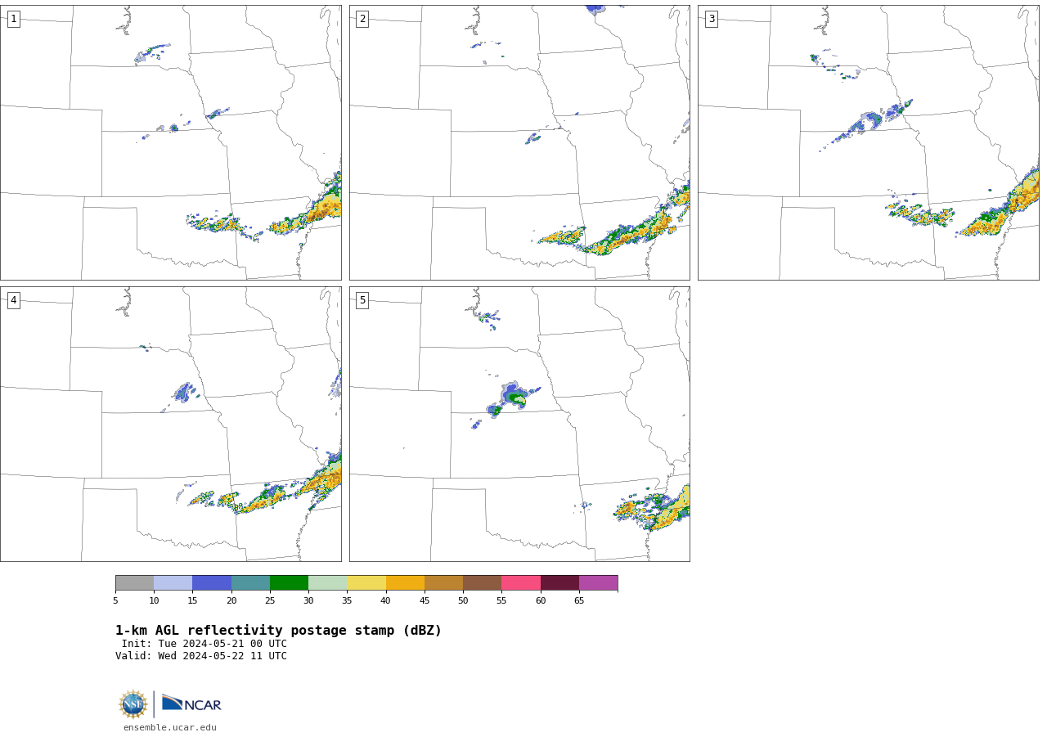Click the pale green 30-35 dBZ swatch
The image size is (1047, 737).
click(x=327, y=582)
